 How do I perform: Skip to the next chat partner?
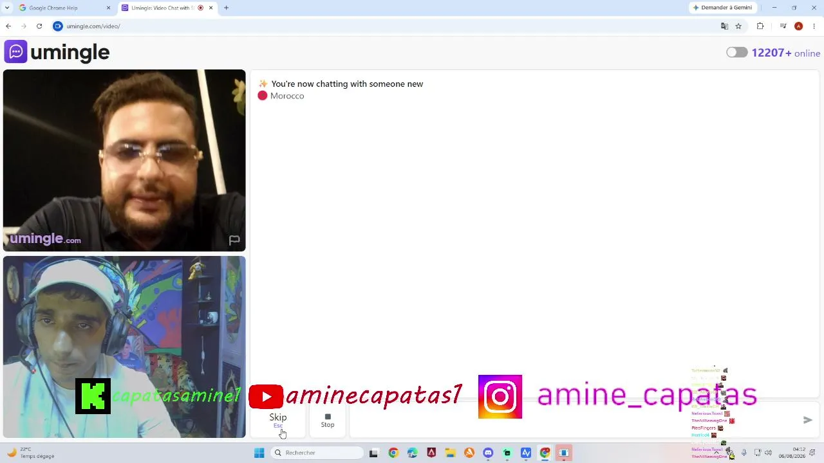[278, 421]
